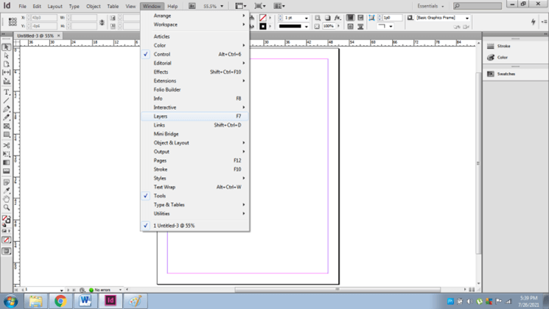Select the Selection tool in toolbox
549x309 pixels.
click(7, 47)
